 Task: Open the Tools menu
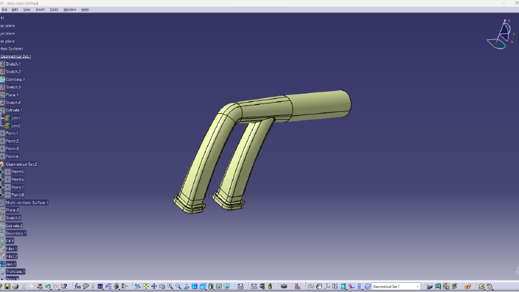point(54,10)
